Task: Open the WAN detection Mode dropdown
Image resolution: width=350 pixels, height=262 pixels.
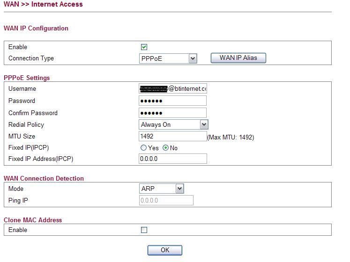Action: [161, 189]
